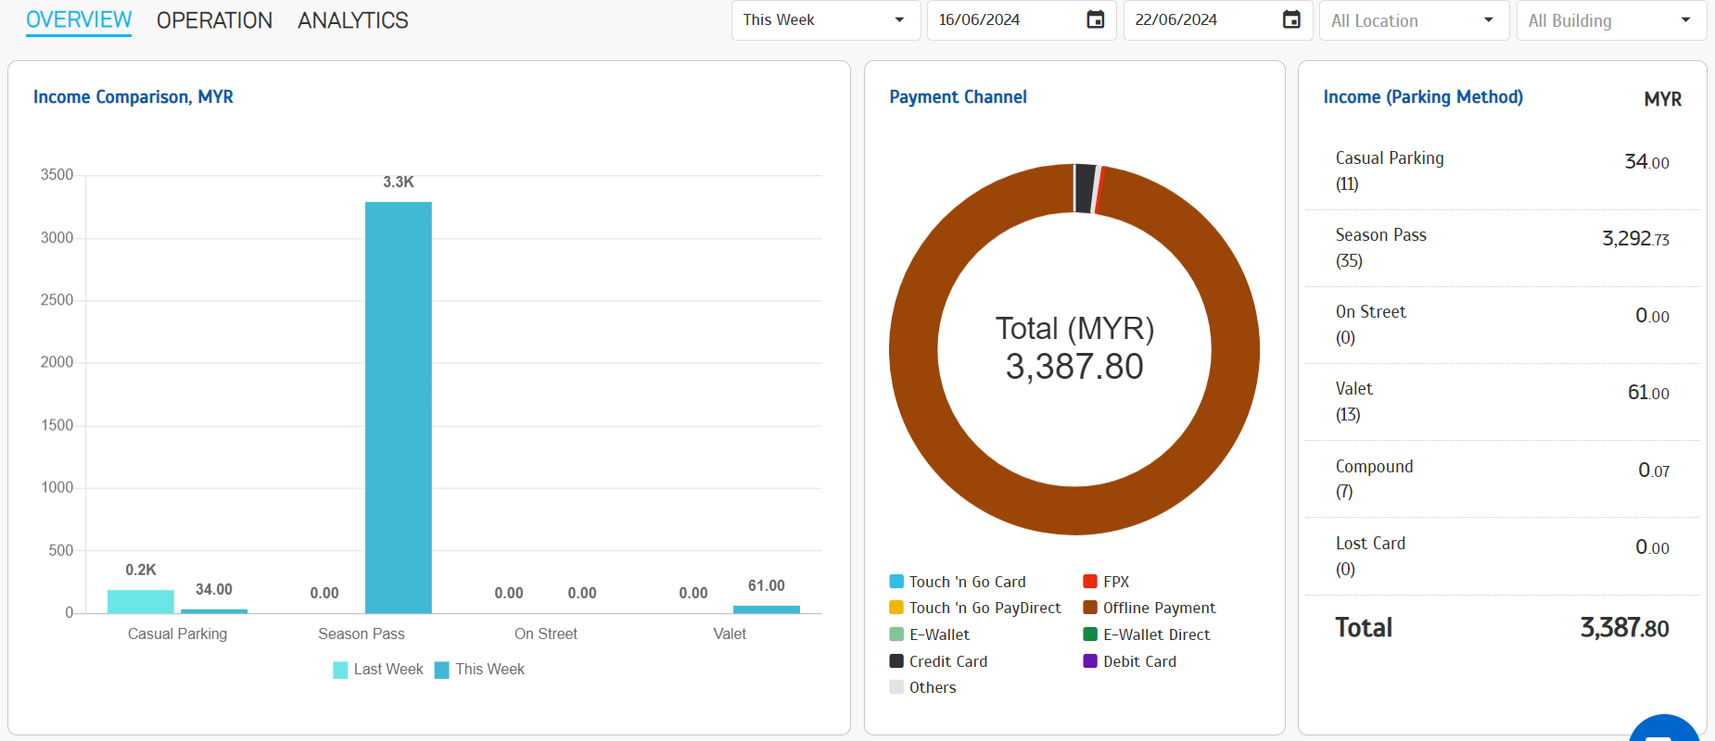Click the Valet income row
Viewport: 1715px width, 741px height.
(1502, 402)
